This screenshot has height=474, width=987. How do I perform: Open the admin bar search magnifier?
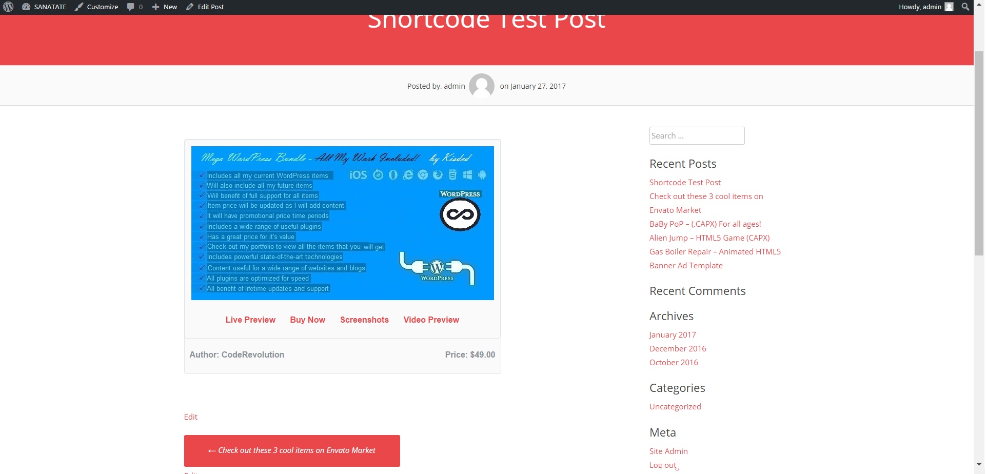(965, 7)
